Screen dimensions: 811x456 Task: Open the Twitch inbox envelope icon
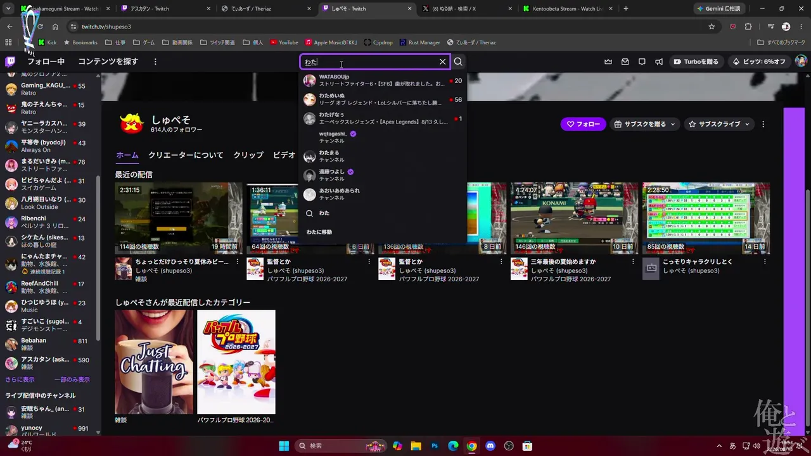click(625, 61)
